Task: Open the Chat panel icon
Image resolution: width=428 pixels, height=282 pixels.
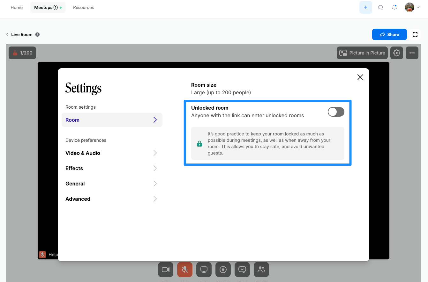Action: click(x=242, y=270)
